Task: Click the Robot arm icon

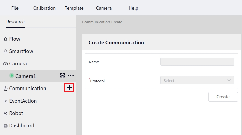Action: coord(5,114)
